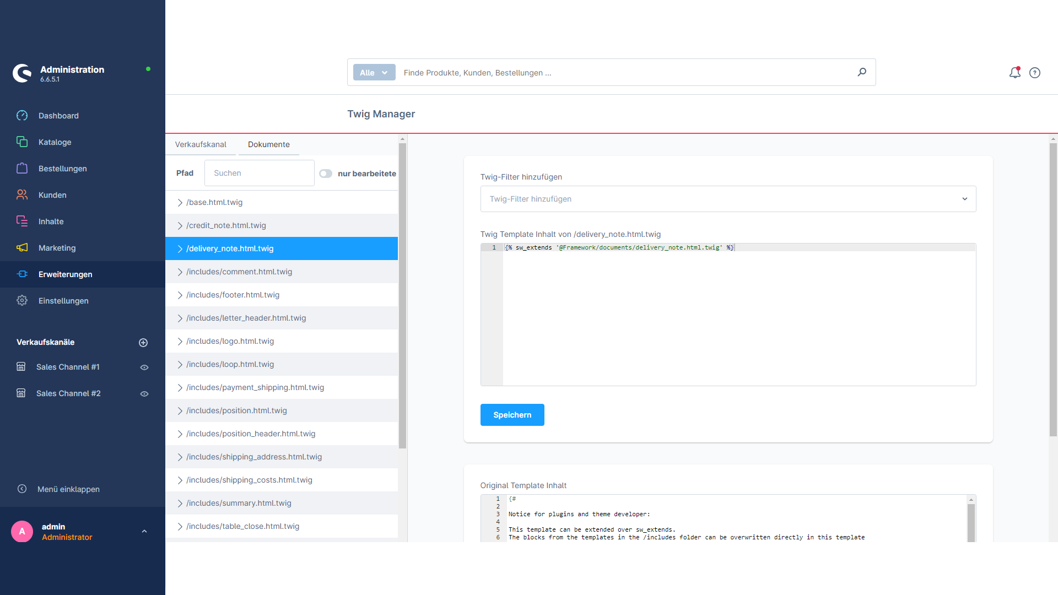Select /includes/position.html.twig row

pos(282,410)
